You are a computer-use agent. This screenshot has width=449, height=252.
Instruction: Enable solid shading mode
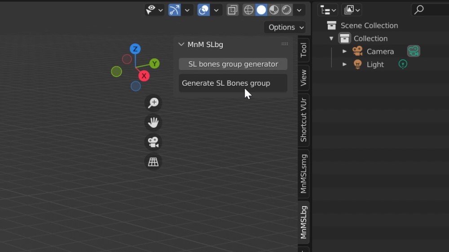coord(261,10)
